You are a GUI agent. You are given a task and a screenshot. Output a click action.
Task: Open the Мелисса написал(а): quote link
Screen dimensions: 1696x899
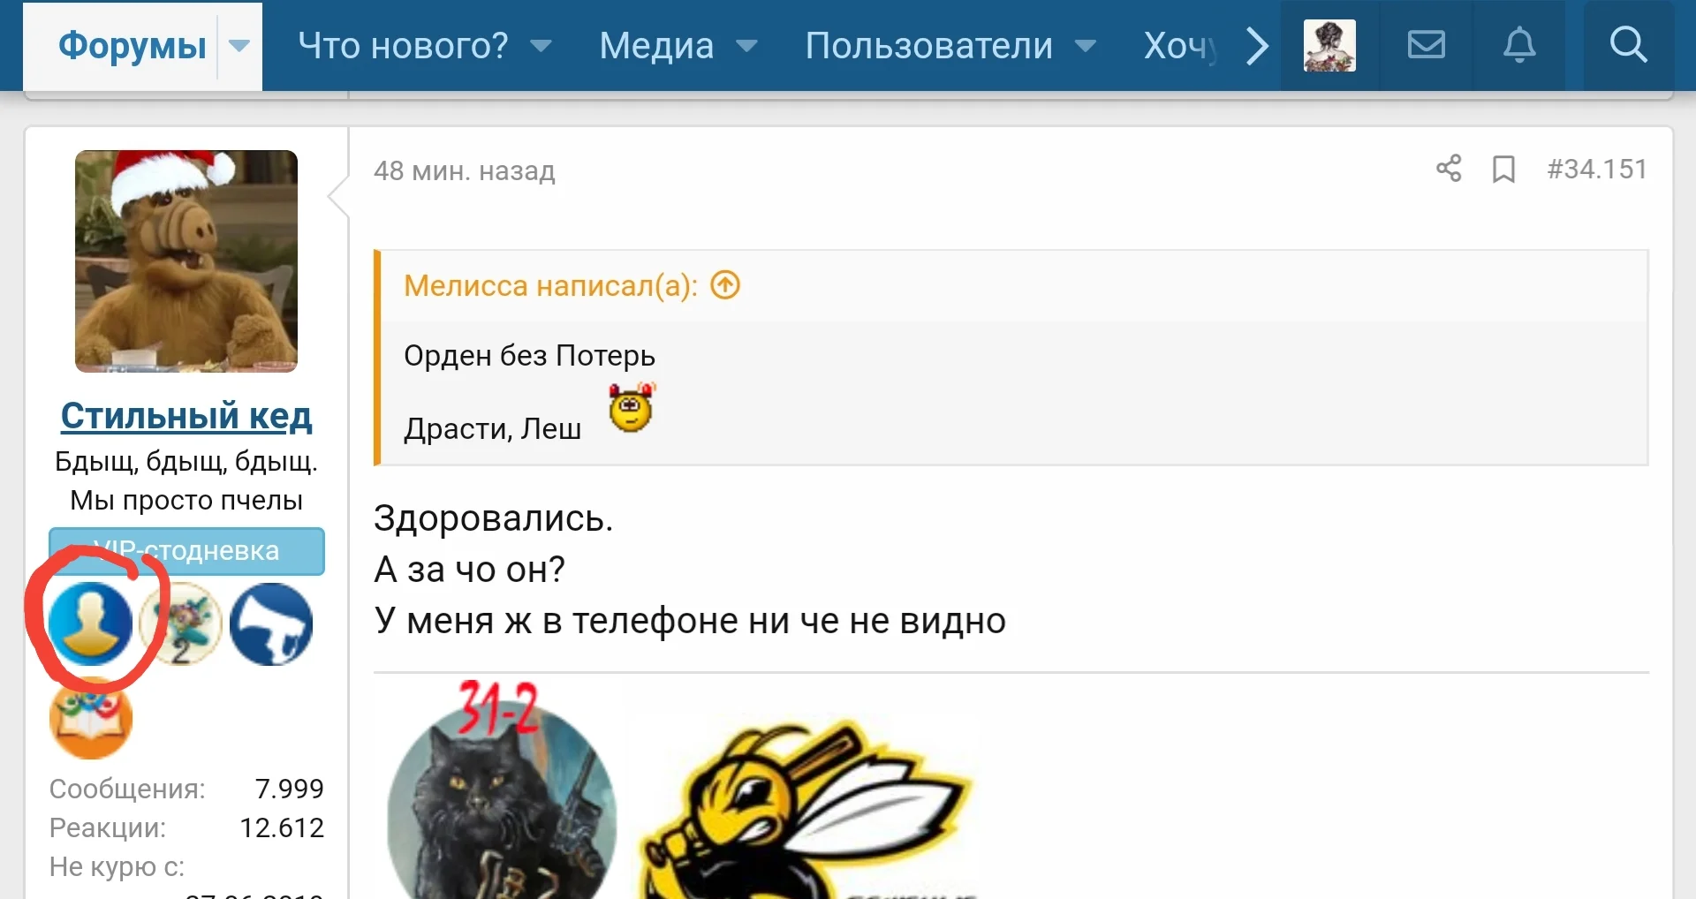click(550, 285)
